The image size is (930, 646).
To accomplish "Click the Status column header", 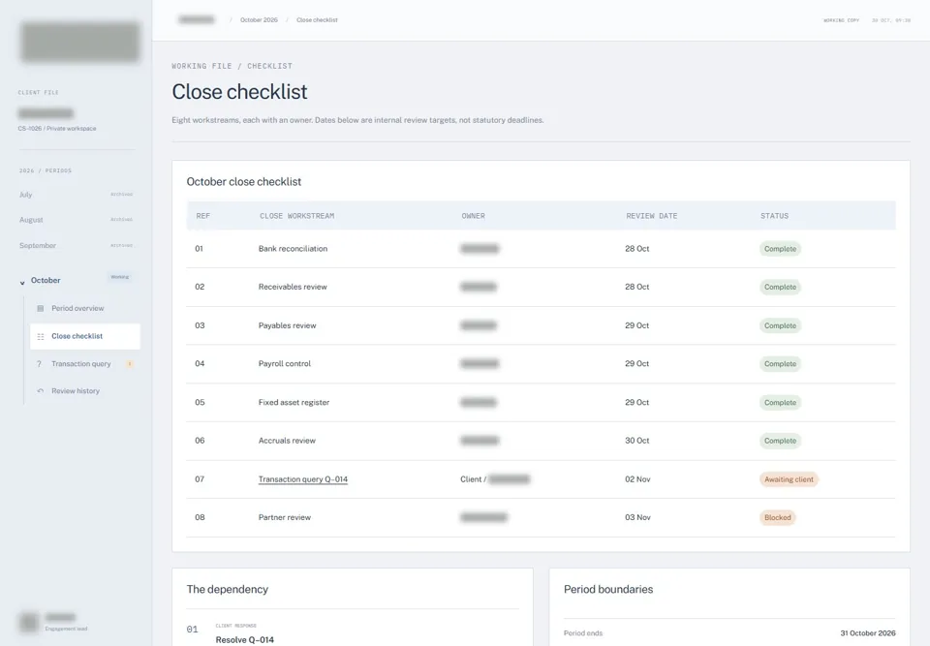I will (774, 216).
